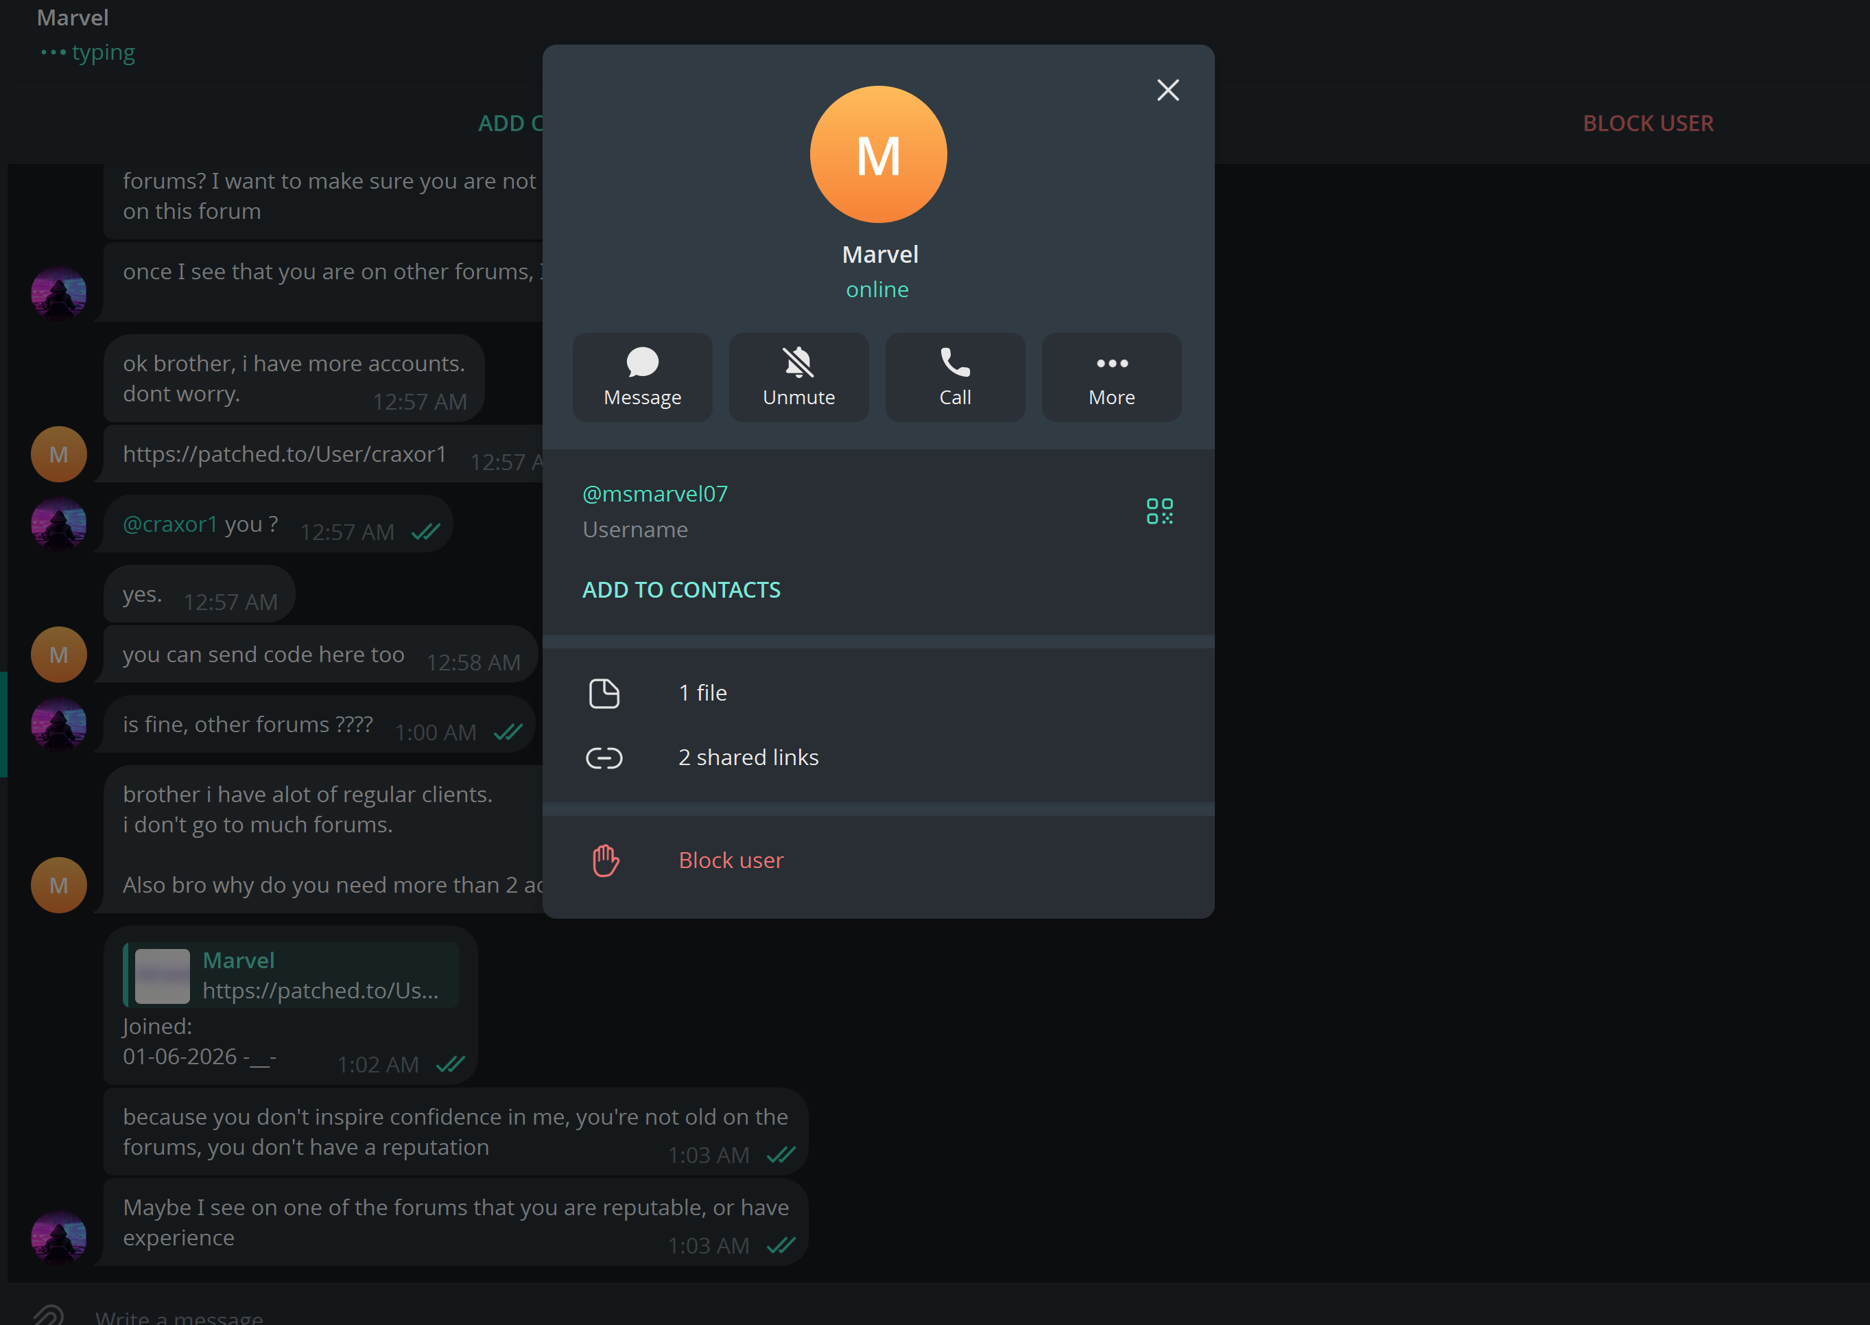The height and width of the screenshot is (1325, 1870).
Task: Open the patched.to/User/craxor1 link message
Action: pyautogui.click(x=285, y=454)
